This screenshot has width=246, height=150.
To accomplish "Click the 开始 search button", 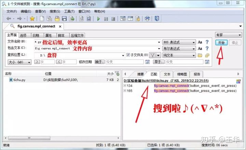I will (x=221, y=43).
